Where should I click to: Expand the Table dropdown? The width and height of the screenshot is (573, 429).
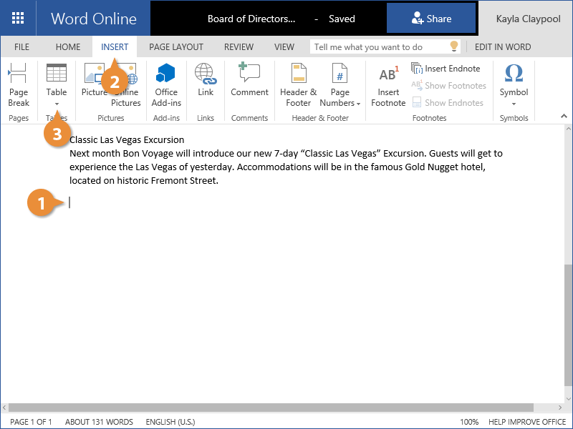click(x=57, y=103)
